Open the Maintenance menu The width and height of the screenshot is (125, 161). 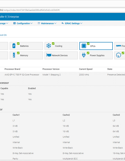coord(47,23)
